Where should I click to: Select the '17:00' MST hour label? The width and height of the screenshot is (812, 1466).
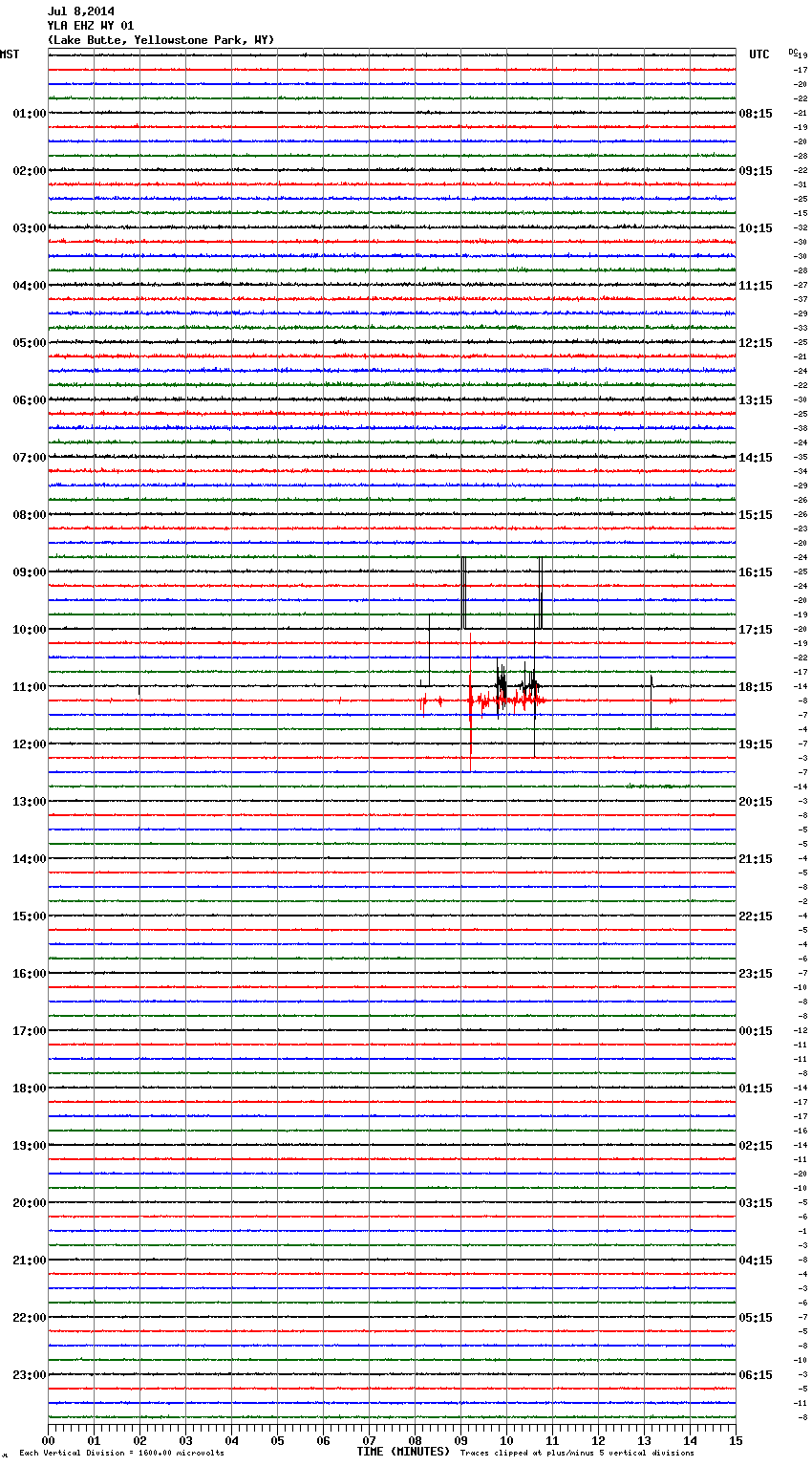point(30,1031)
